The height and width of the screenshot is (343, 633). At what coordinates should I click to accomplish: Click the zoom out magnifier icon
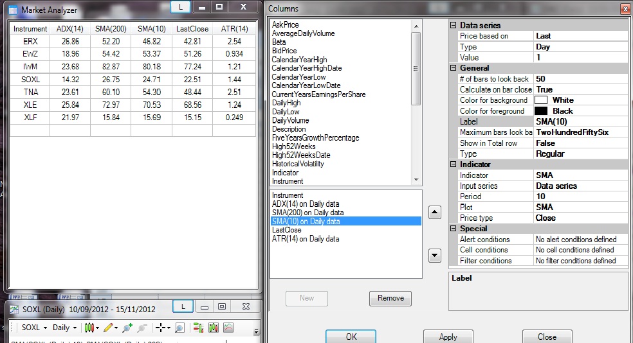point(142,328)
